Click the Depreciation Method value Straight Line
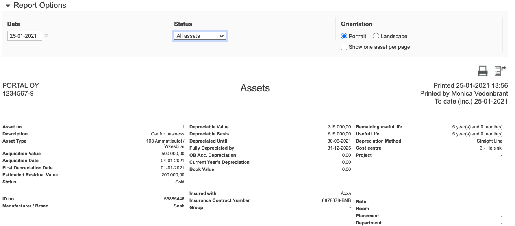The width and height of the screenshot is (515, 226). 489,141
